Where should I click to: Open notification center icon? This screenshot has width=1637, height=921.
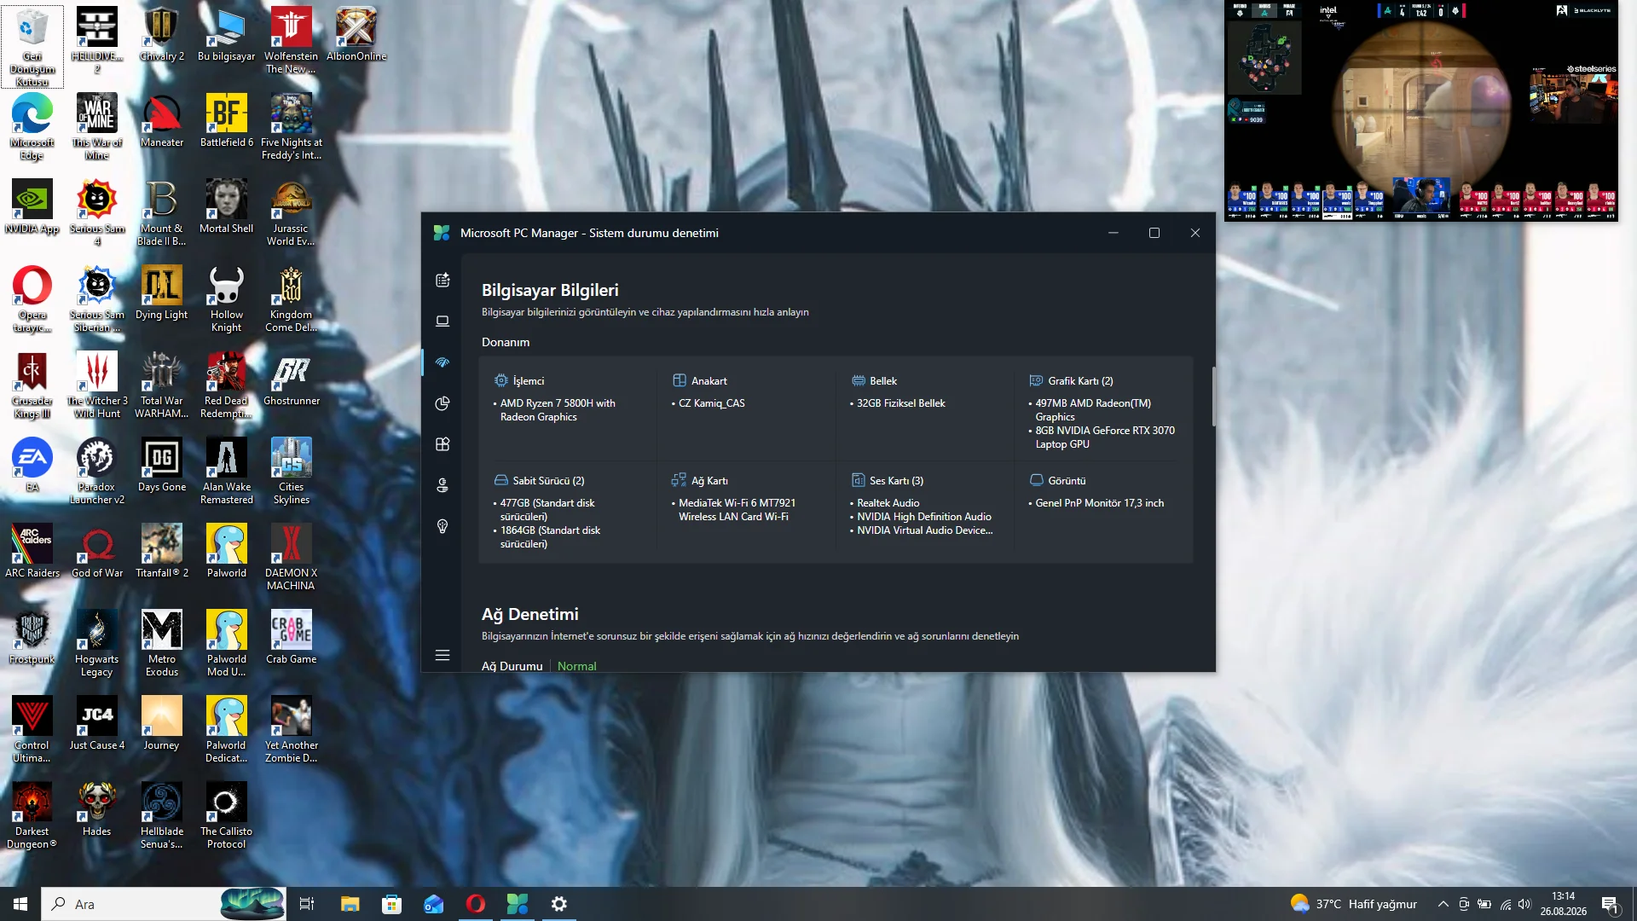pyautogui.click(x=1610, y=904)
